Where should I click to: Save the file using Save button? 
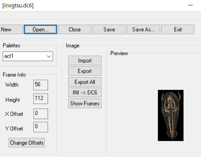click(109, 30)
